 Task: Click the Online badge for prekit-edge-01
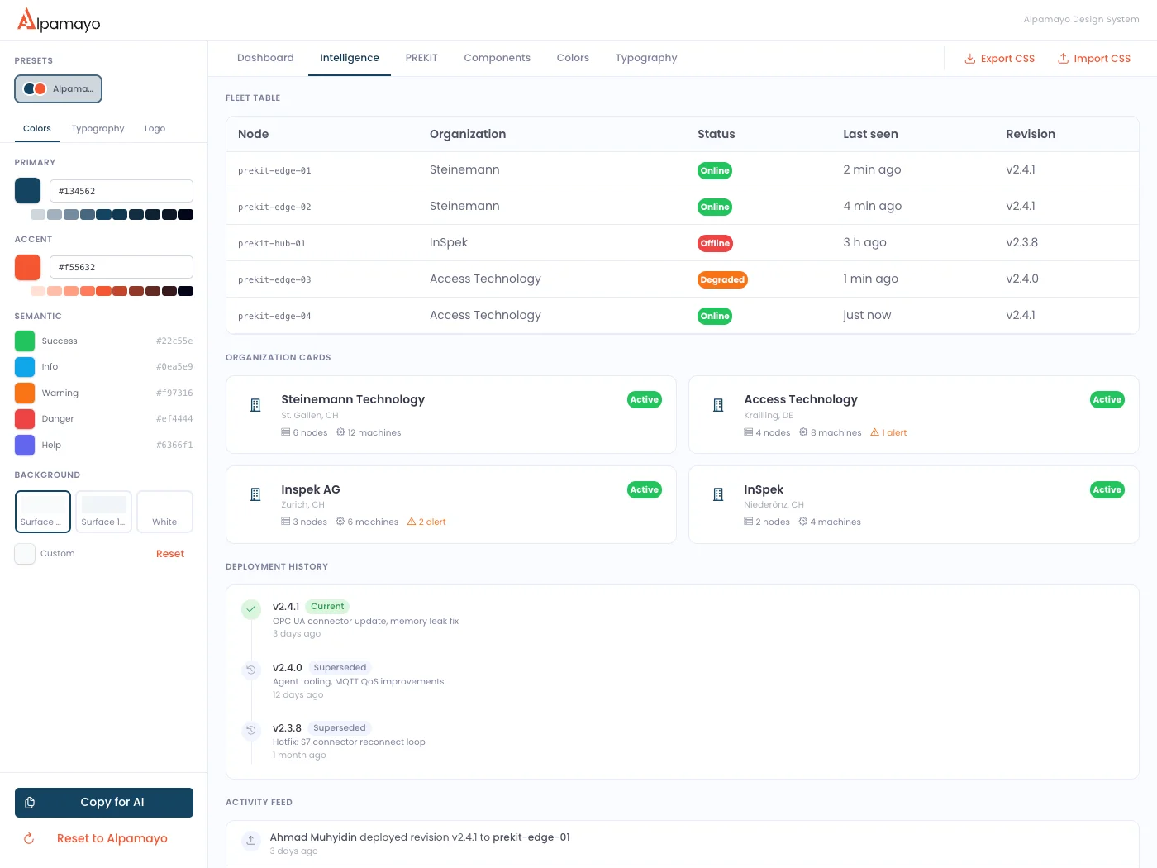point(715,170)
